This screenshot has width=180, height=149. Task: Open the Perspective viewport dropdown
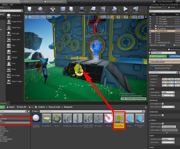34,17
